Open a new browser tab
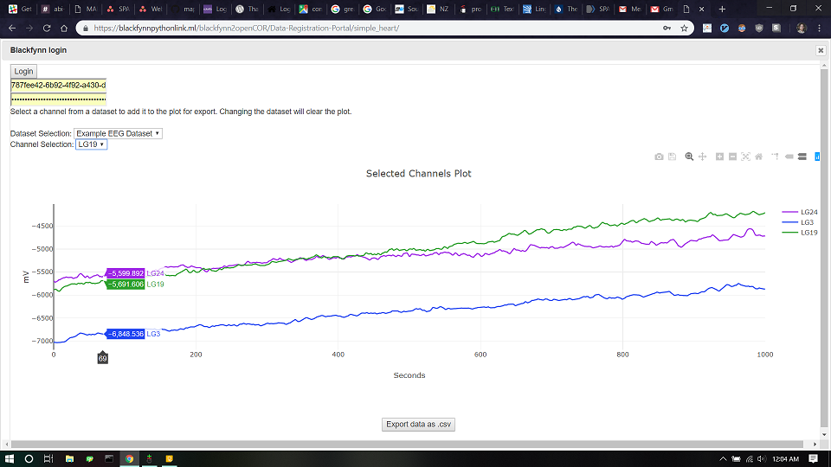Screen dimensions: 831x467 click(x=722, y=9)
